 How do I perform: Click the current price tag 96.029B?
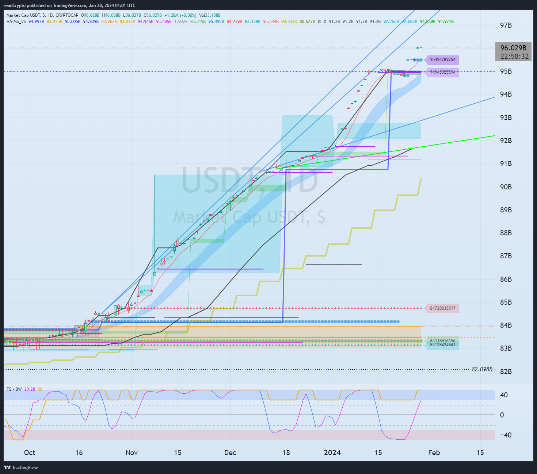pyautogui.click(x=513, y=48)
